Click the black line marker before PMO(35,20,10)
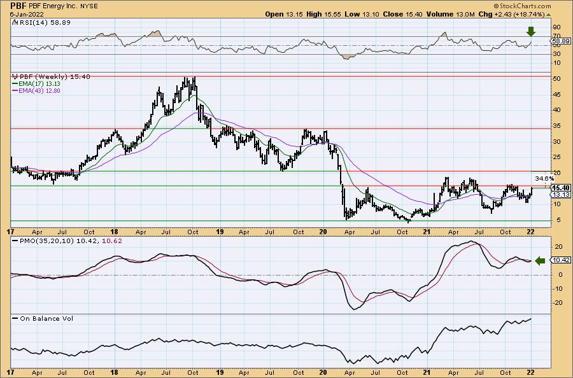 click(15, 241)
